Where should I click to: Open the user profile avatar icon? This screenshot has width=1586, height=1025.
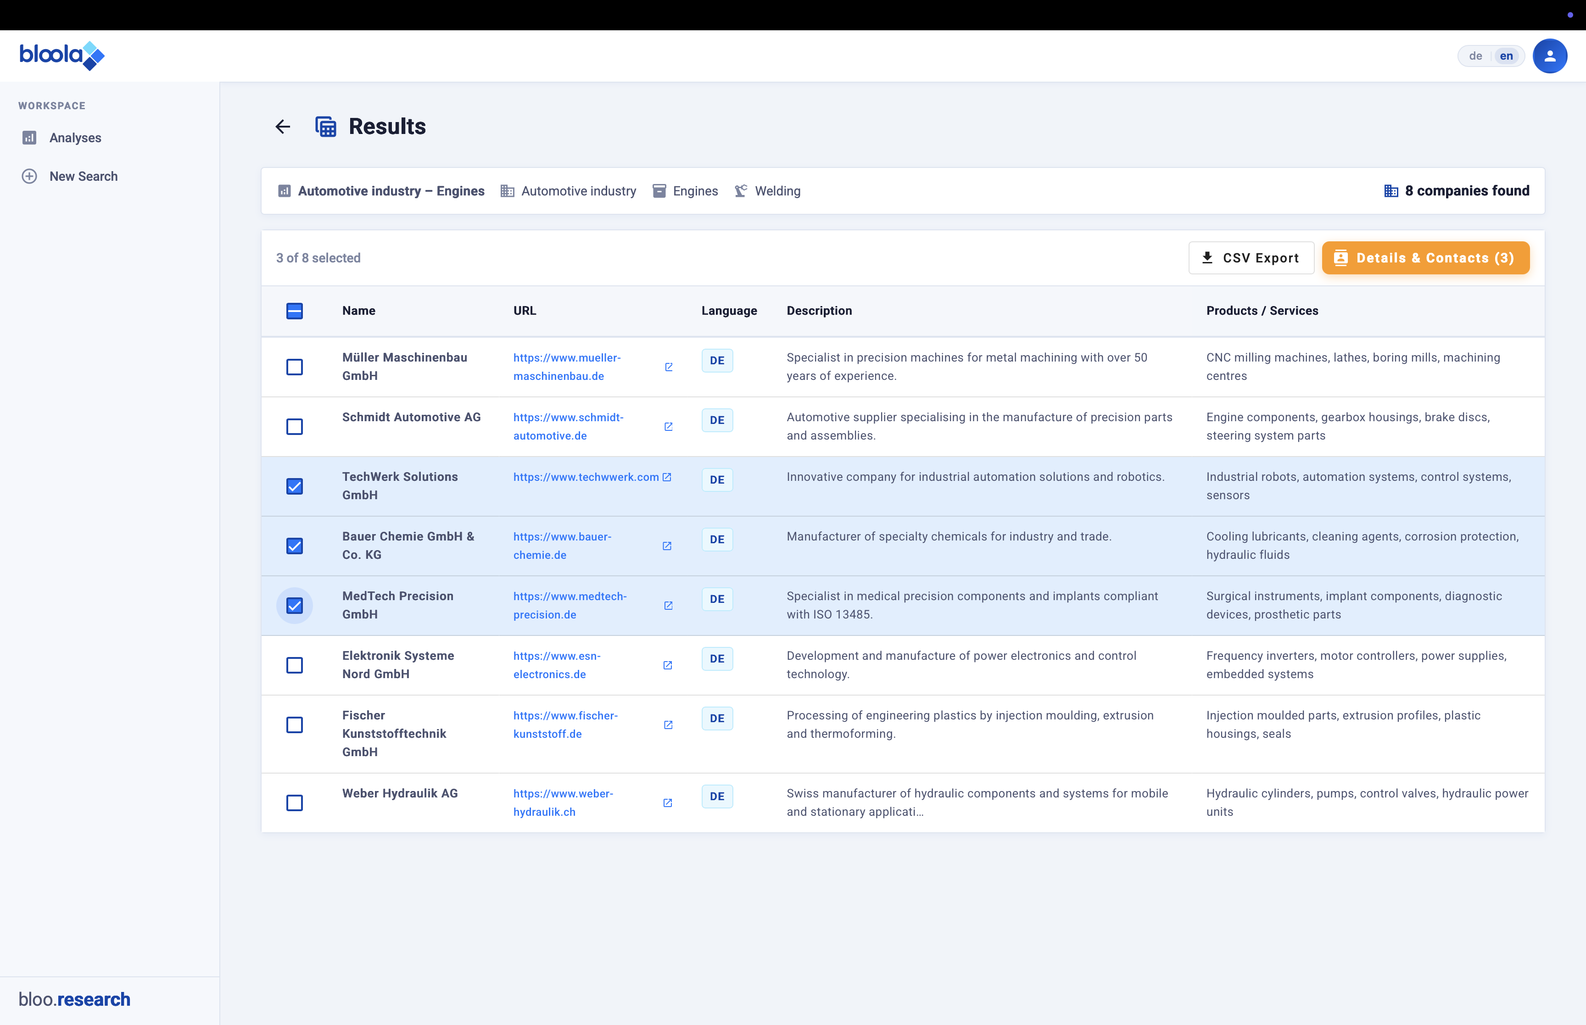[1549, 56]
